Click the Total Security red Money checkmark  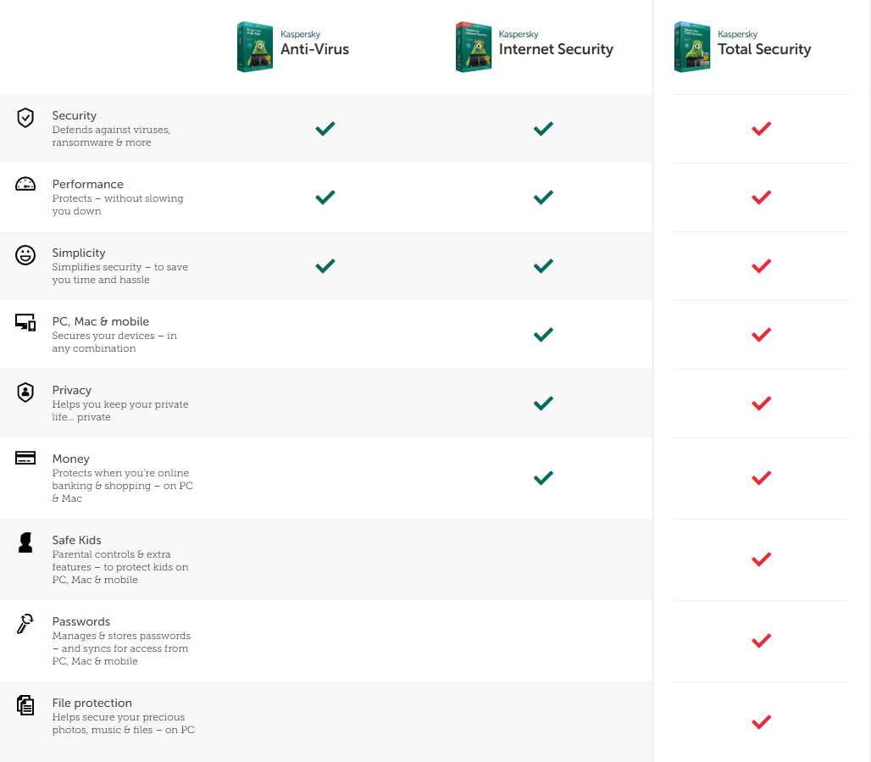coord(761,478)
